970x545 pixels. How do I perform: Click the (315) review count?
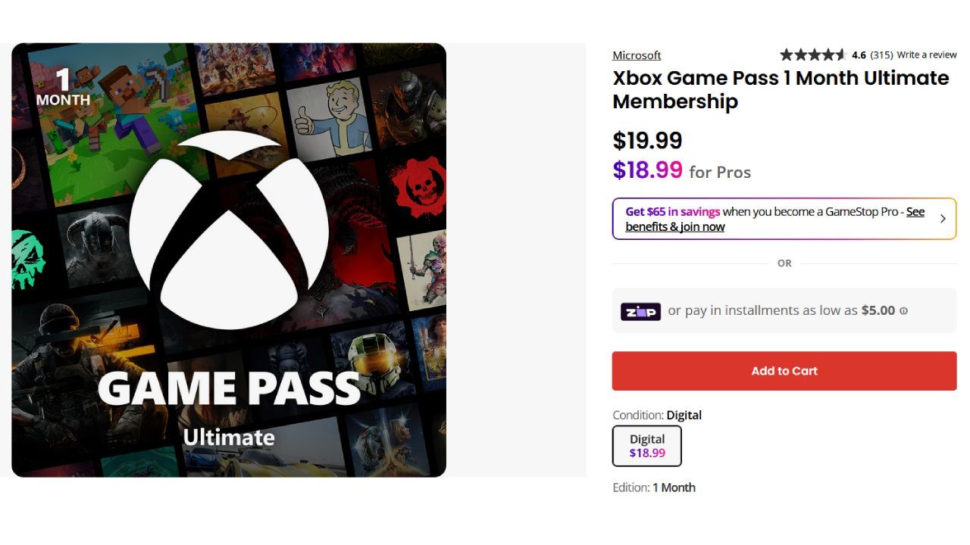click(x=881, y=54)
